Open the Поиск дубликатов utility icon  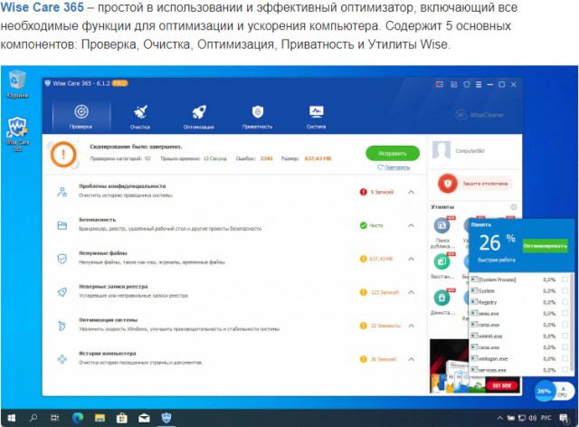click(441, 225)
